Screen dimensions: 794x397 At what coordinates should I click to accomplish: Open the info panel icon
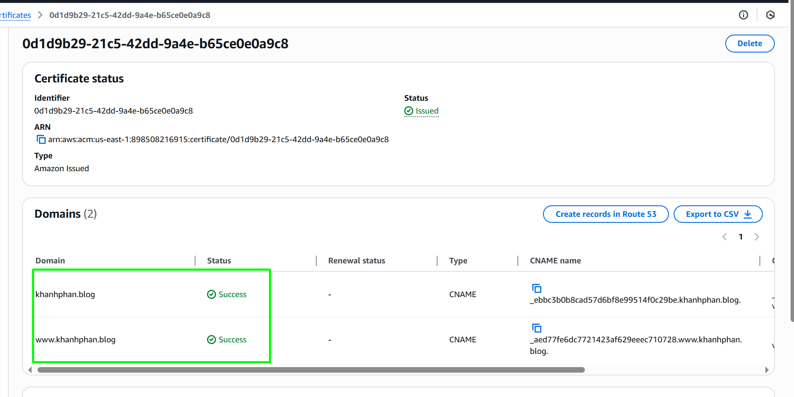click(744, 15)
